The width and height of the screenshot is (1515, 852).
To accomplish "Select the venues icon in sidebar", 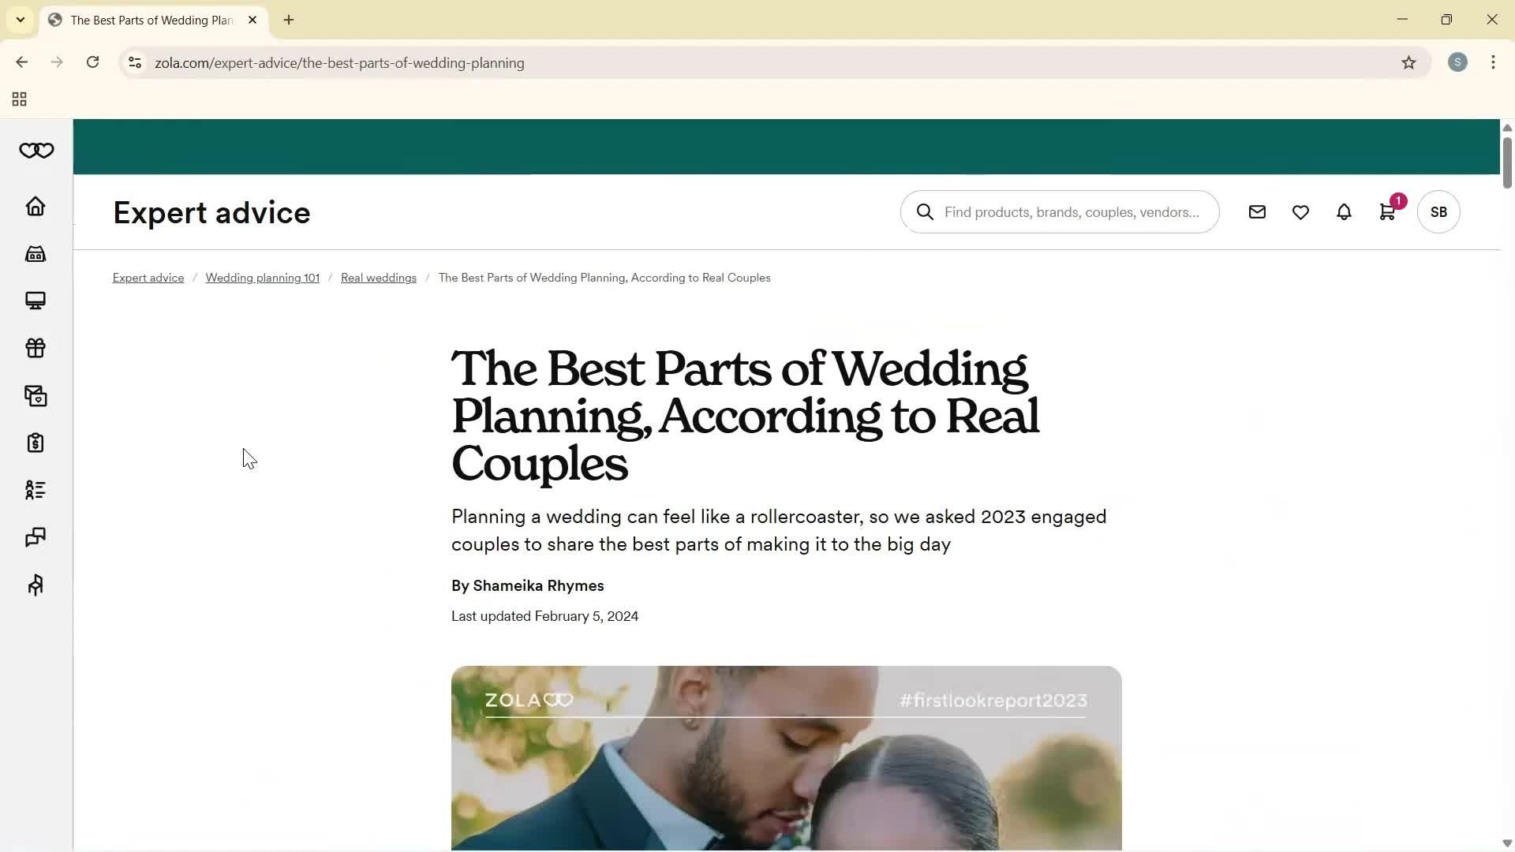I will pos(35,253).
